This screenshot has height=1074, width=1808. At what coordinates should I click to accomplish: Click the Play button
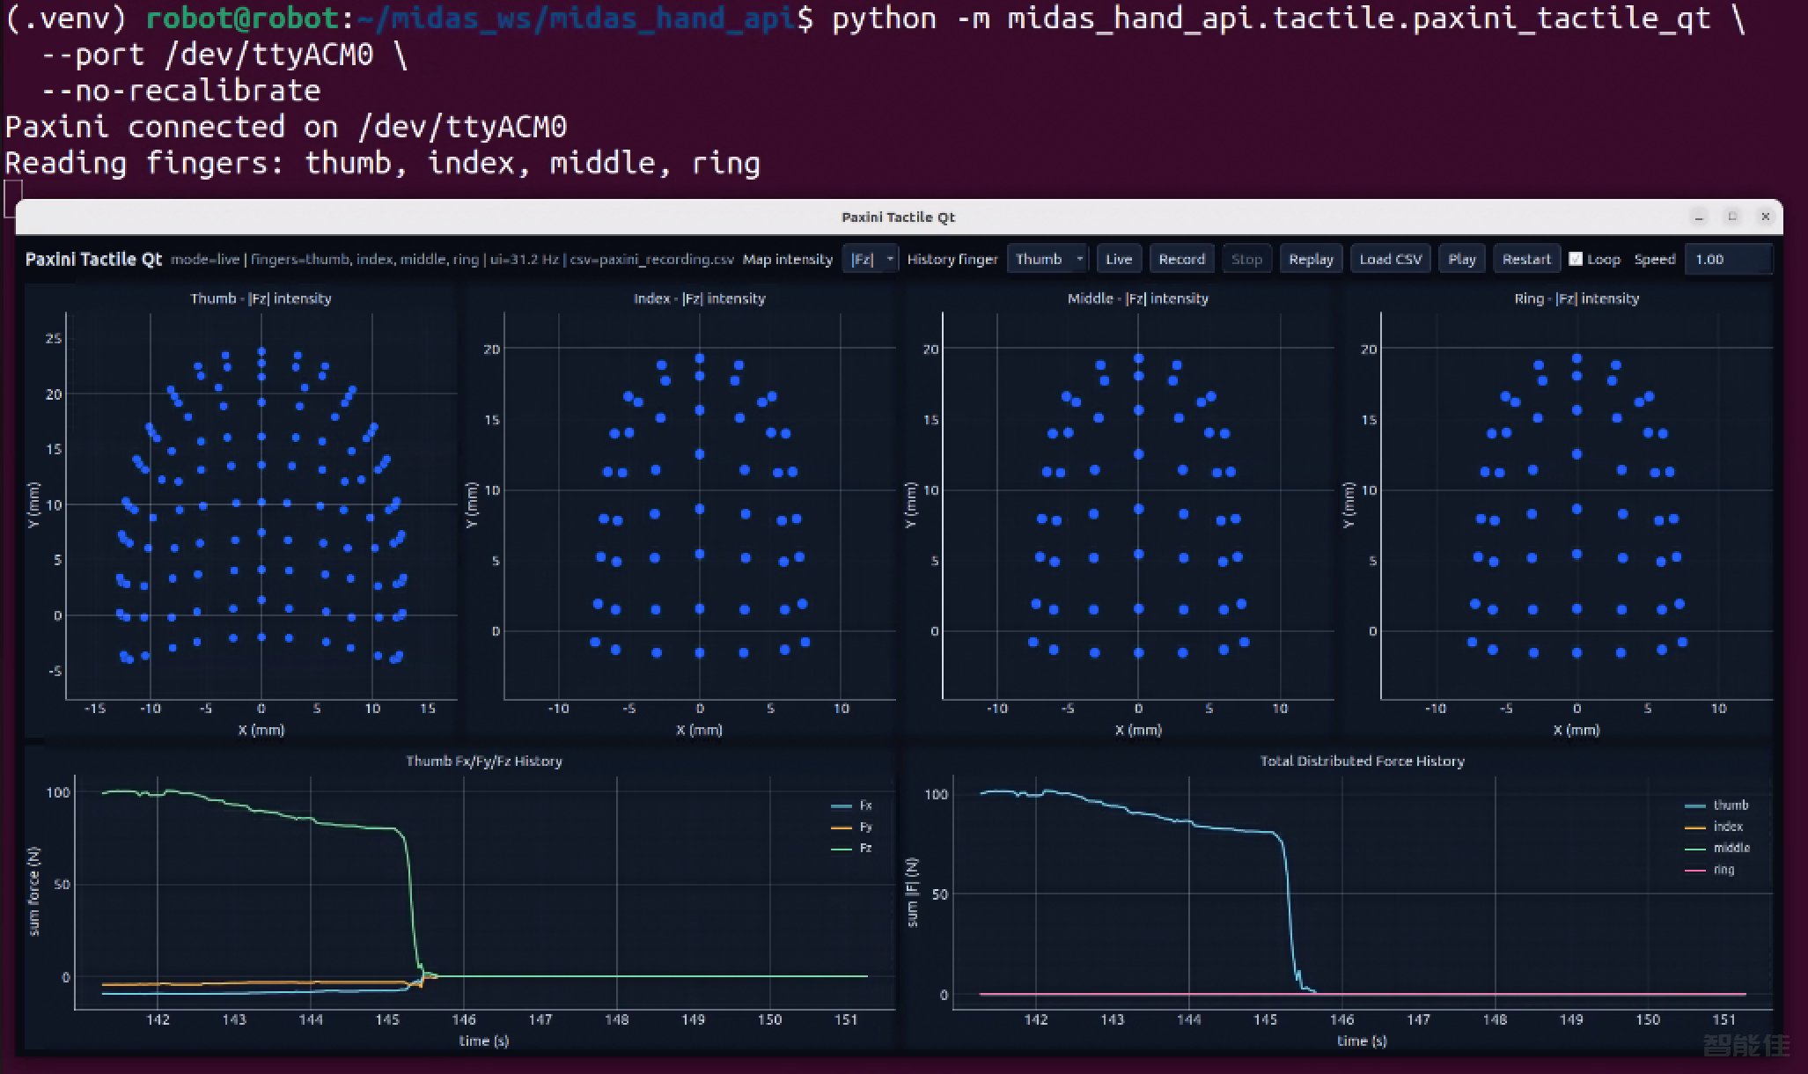(x=1461, y=259)
